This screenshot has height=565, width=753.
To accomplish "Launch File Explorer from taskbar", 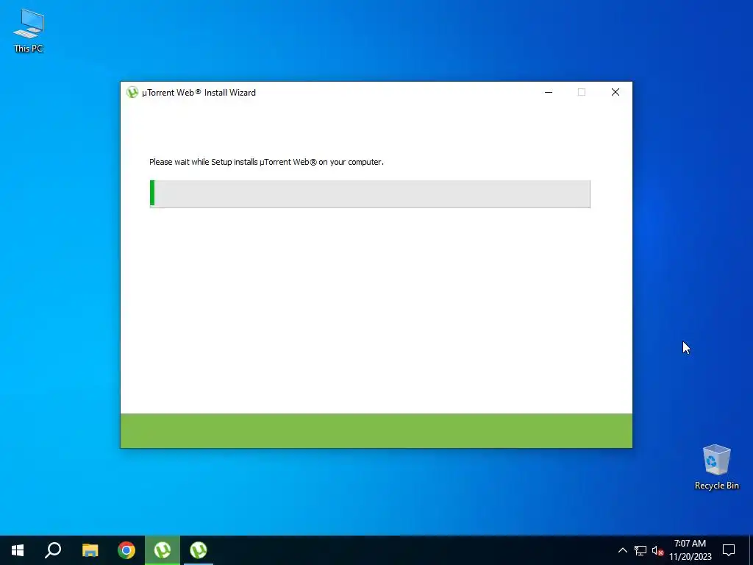I will [x=90, y=550].
